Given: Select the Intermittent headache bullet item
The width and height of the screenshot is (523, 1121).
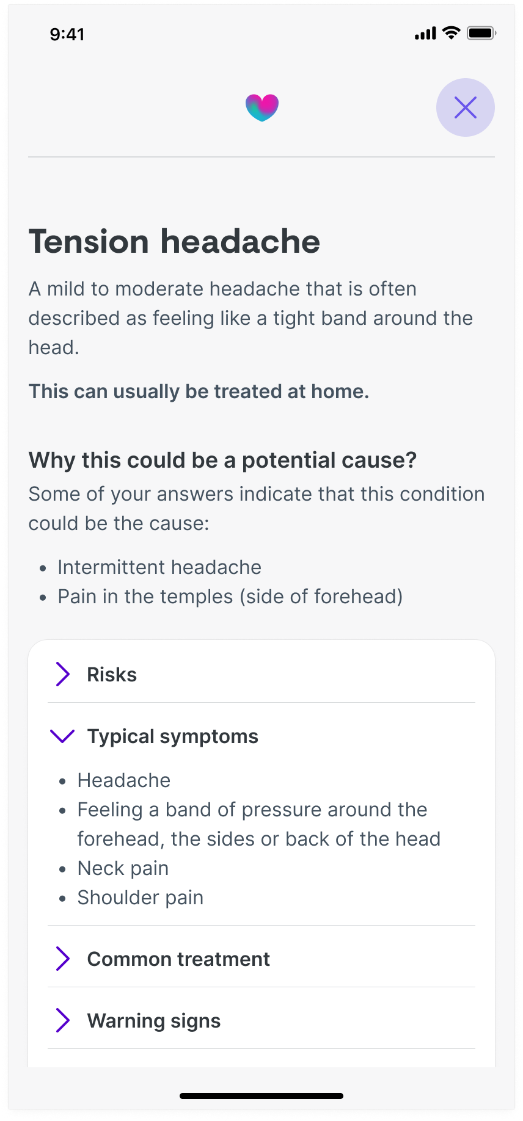Looking at the screenshot, I should (159, 567).
